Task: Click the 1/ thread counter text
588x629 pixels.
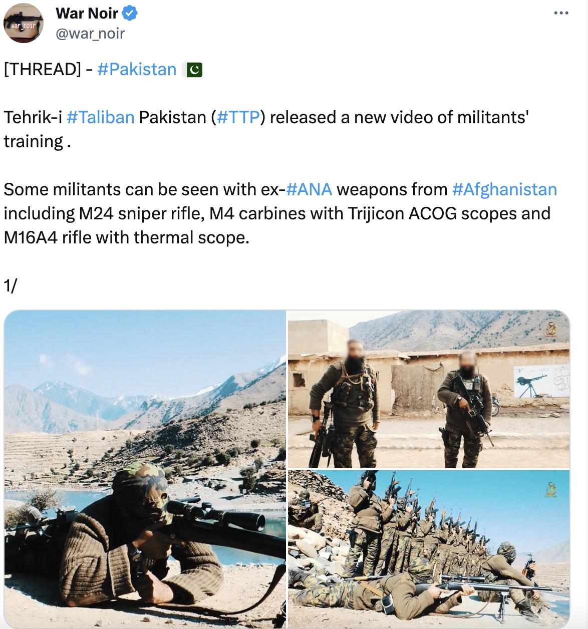Action: [11, 286]
